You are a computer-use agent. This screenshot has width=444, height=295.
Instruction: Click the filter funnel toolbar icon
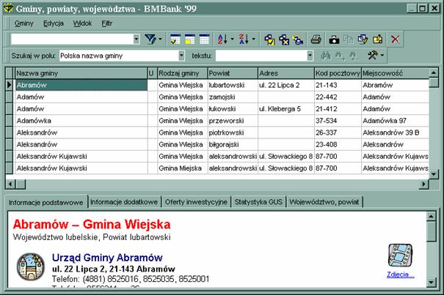(150, 40)
